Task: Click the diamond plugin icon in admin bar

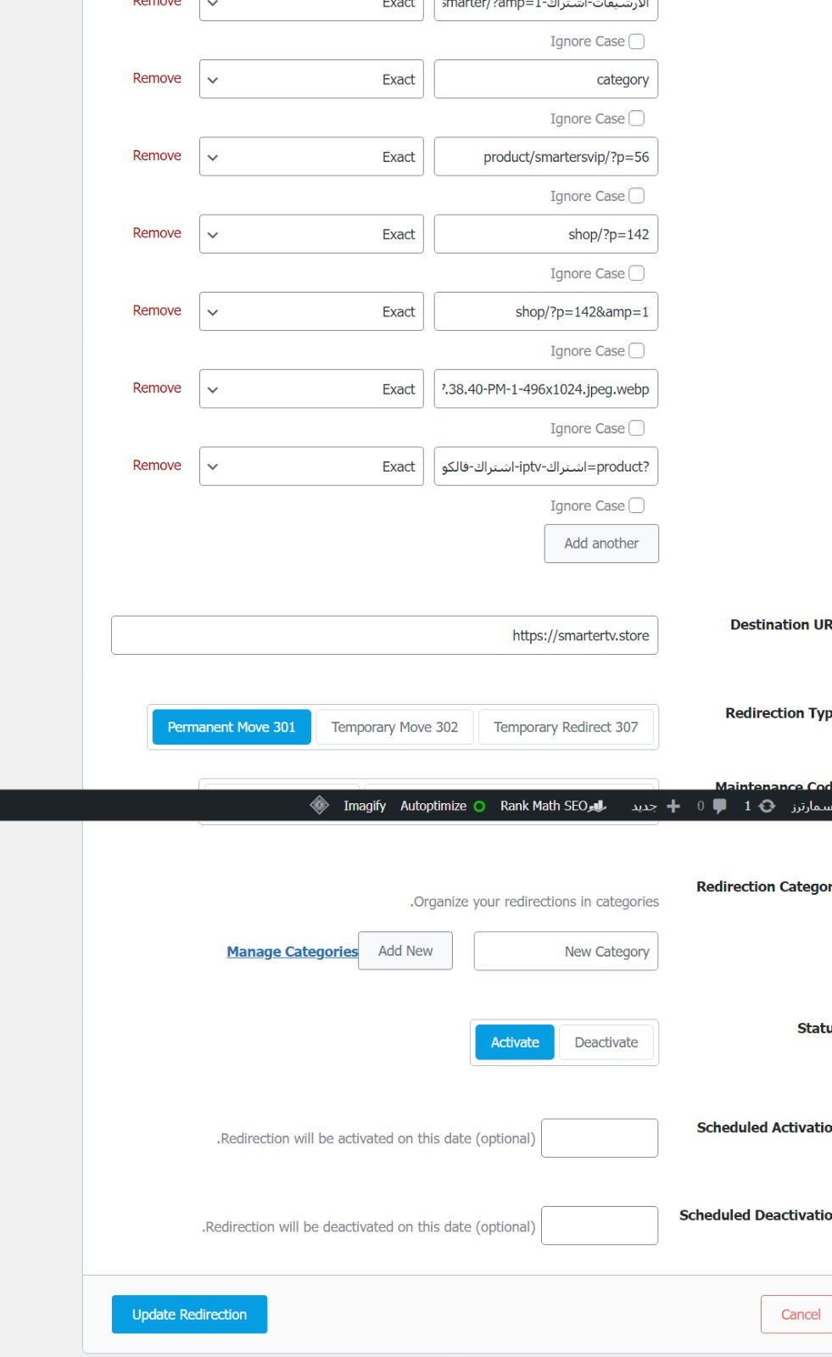Action: click(319, 805)
